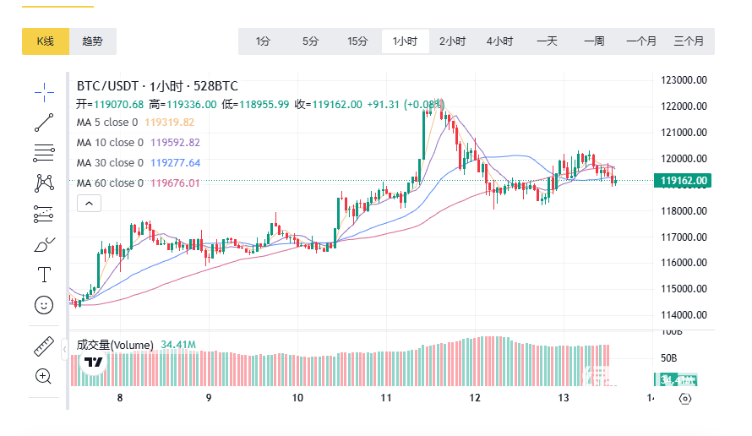Collapse the left drawing toolbar
Viewport: 752px width, 436px height.
click(x=64, y=347)
